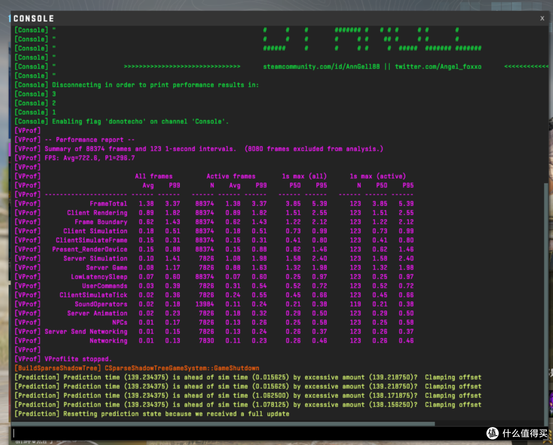Image resolution: width=553 pixels, height=445 pixels.
Task: Click the '1s max (all)' column header
Action: click(304, 176)
